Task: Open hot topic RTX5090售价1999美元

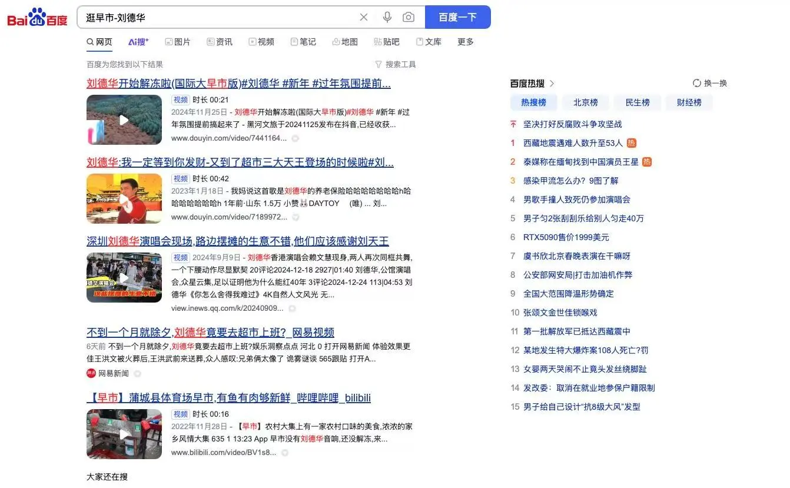Action: 566,237
